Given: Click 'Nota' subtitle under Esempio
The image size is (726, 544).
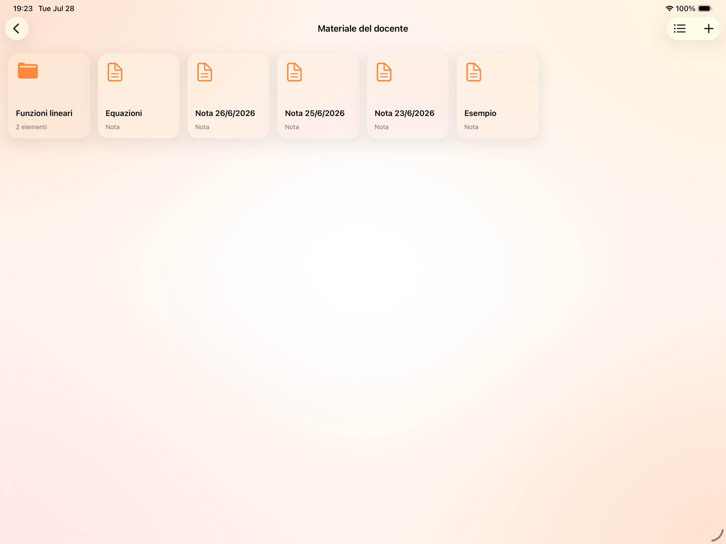Looking at the screenshot, I should click(x=471, y=127).
